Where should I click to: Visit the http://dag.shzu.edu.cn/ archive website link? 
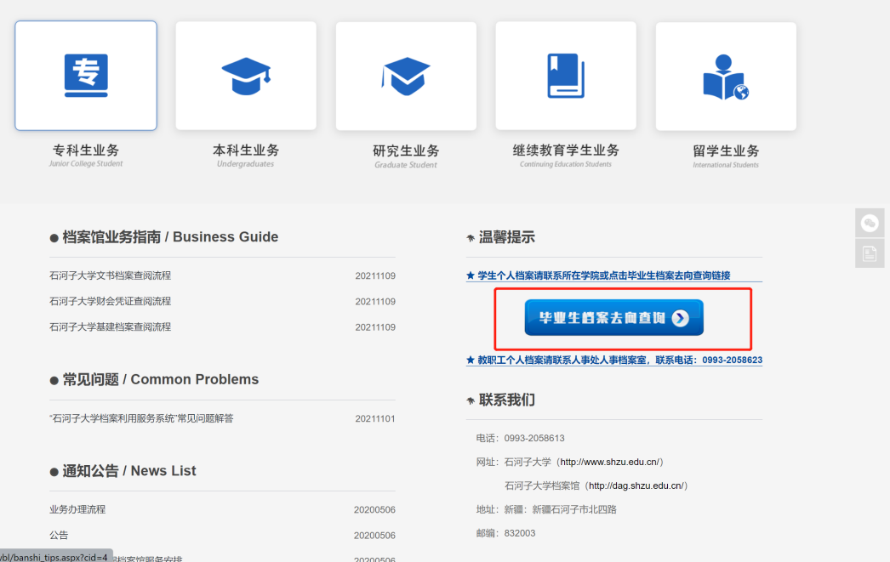coord(636,486)
